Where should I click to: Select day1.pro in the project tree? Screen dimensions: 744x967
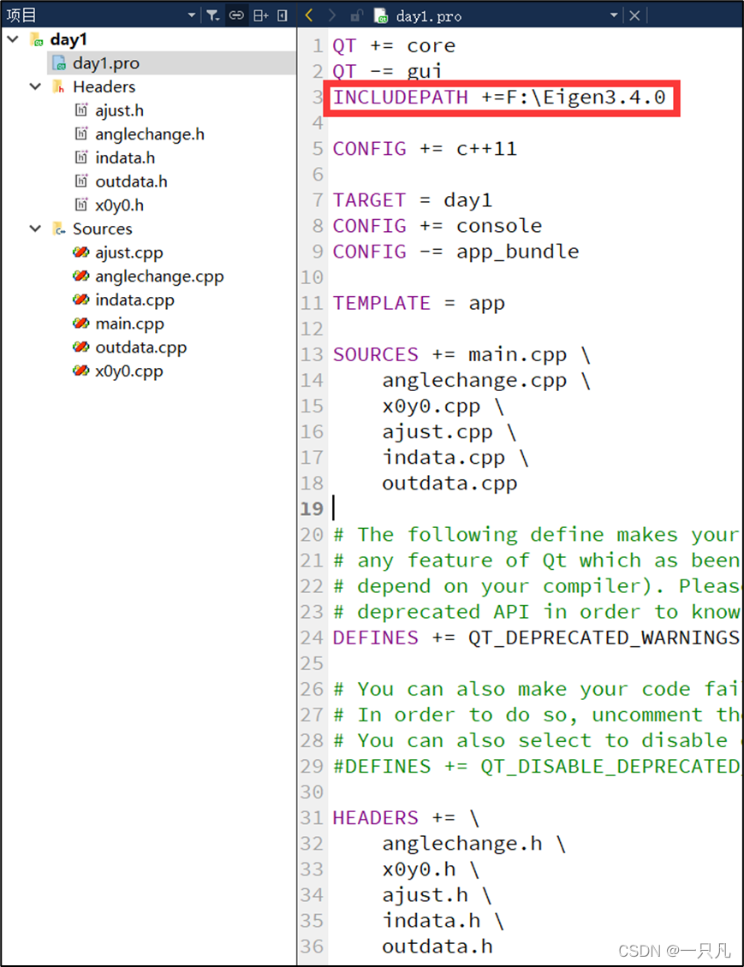point(106,63)
